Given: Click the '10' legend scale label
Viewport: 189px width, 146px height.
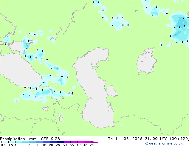Looking at the screenshot, I should point(37,145).
